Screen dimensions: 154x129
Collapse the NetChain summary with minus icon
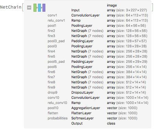pos(29,8)
